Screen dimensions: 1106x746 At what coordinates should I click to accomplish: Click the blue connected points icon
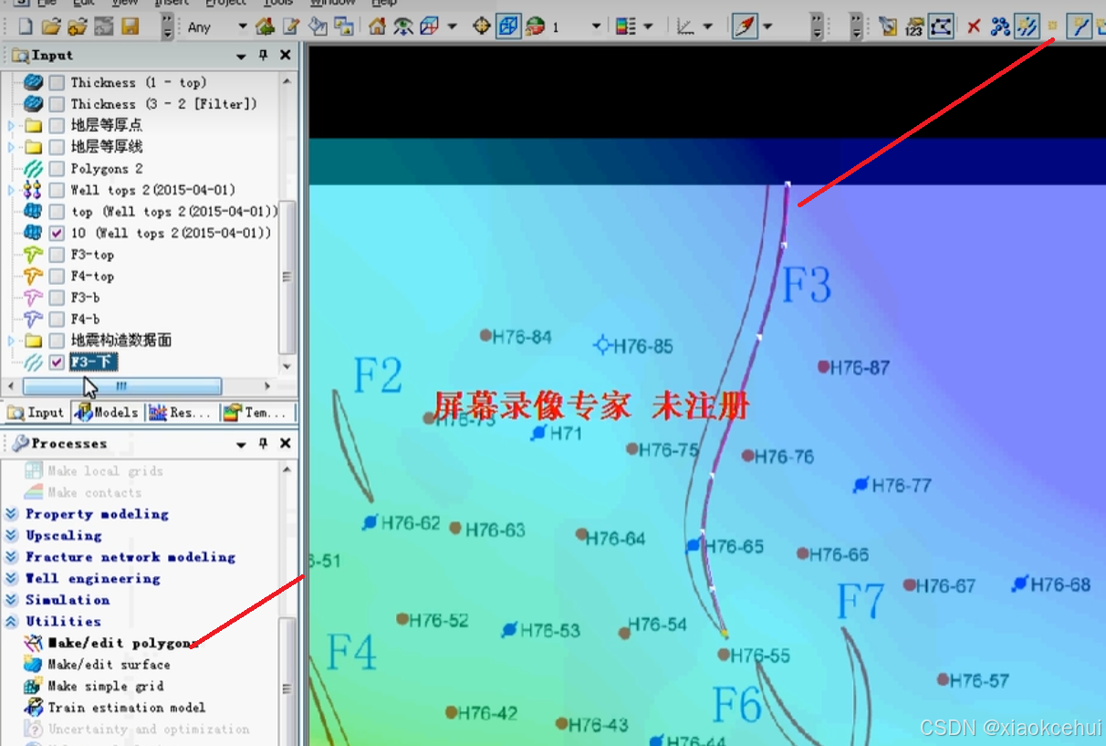pyautogui.click(x=1000, y=26)
